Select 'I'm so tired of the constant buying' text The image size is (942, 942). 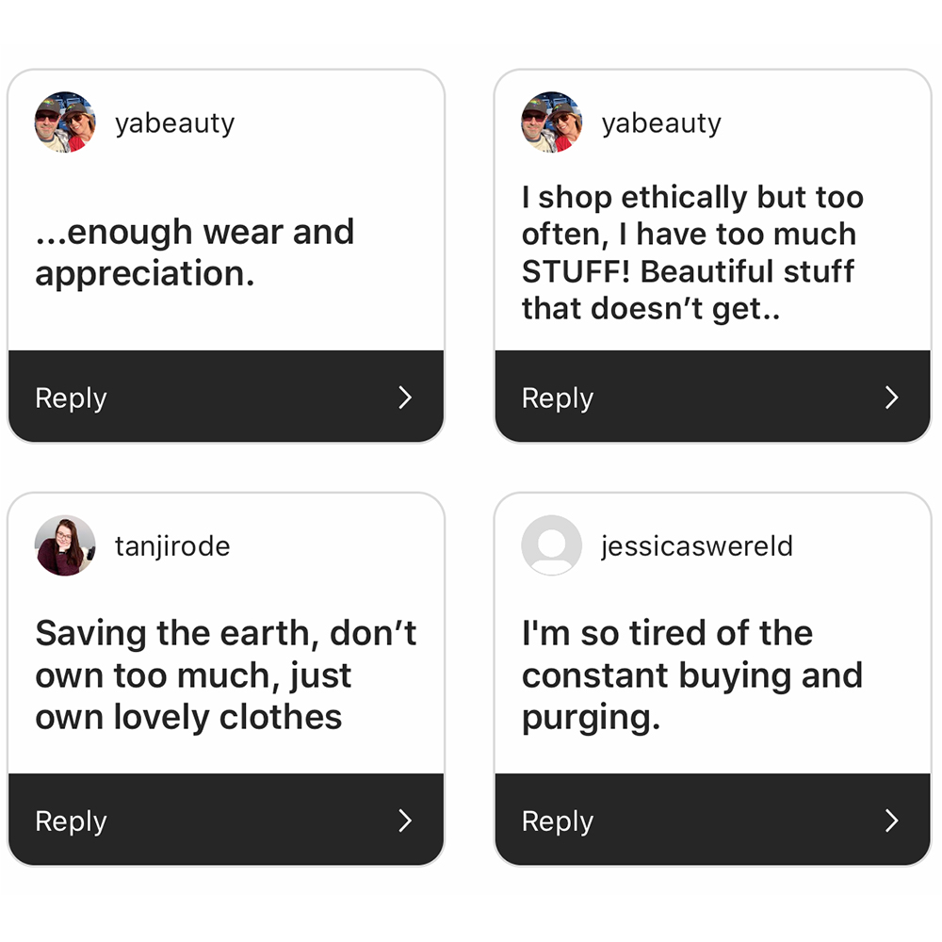(692, 675)
